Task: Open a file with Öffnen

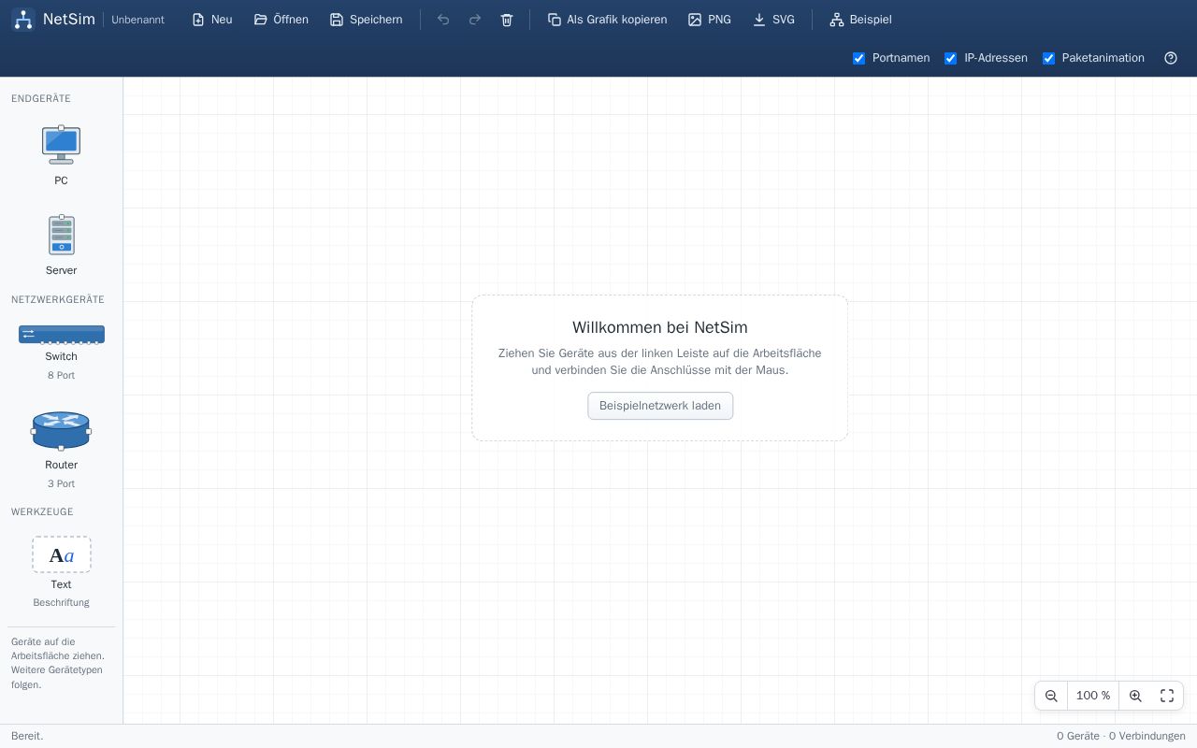Action: (x=281, y=20)
